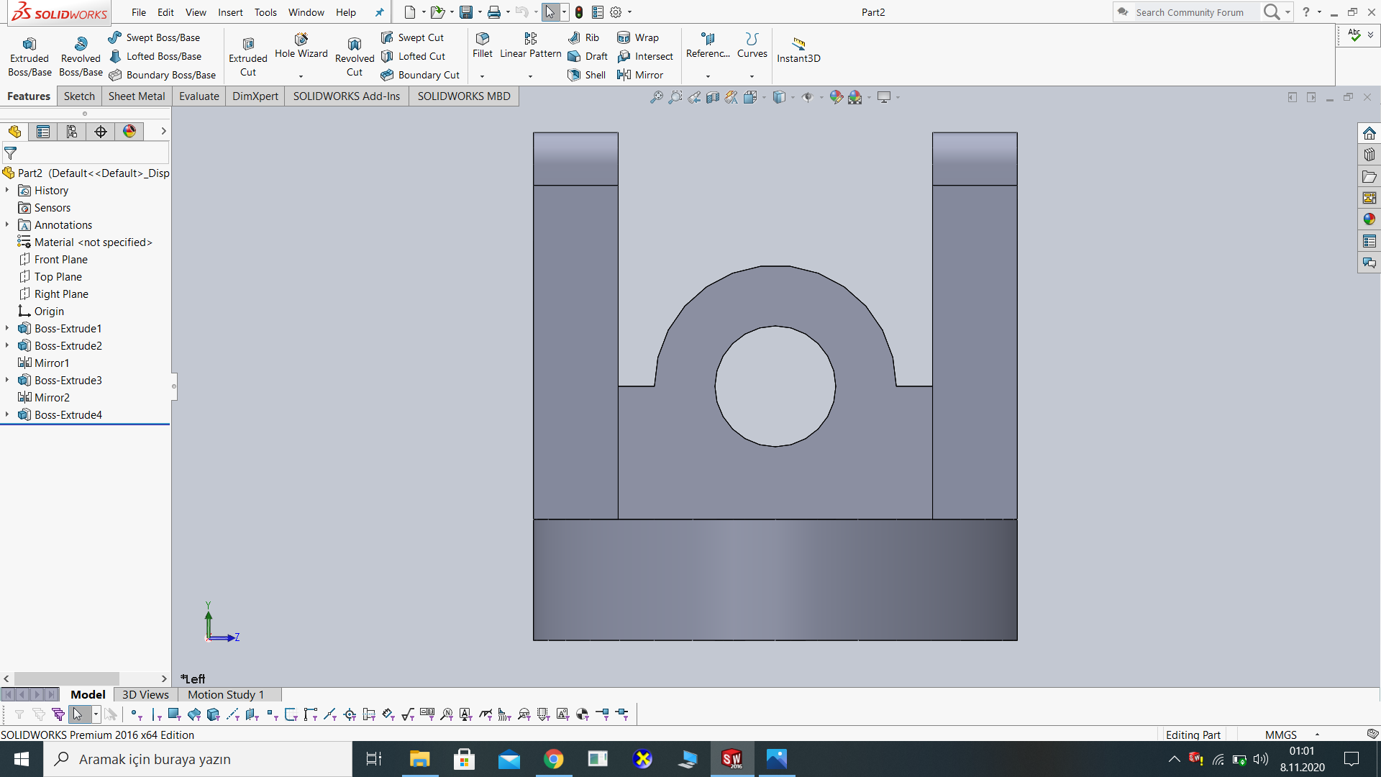
Task: Toggle the Instant3D mode
Action: coord(798,49)
